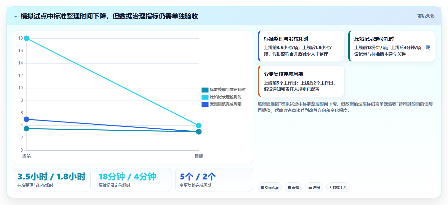This screenshot has height=205, width=448.
Task: Click the 上线前18分钟/项 description text
Action: [392, 51]
